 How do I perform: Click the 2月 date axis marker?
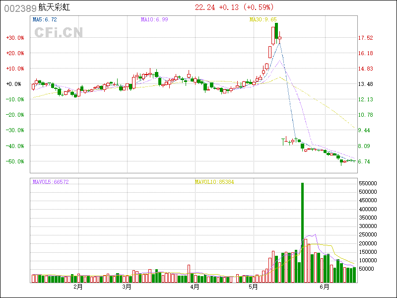(x=77, y=287)
